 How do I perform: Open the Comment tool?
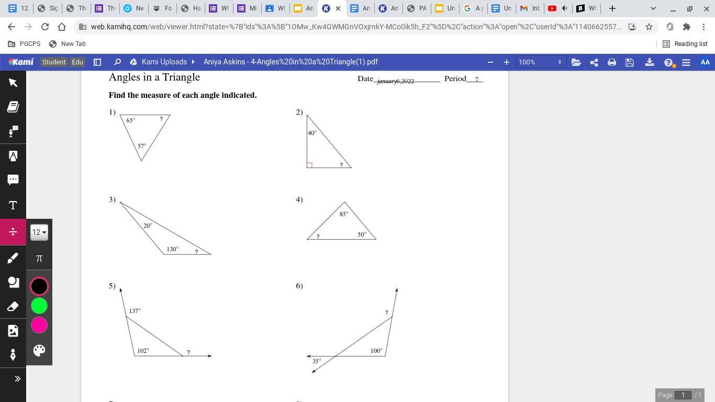tap(13, 180)
